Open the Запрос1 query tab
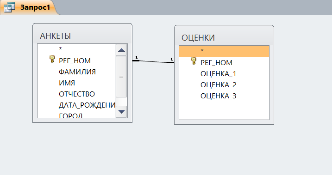The width and height of the screenshot is (332, 175). pos(29,7)
